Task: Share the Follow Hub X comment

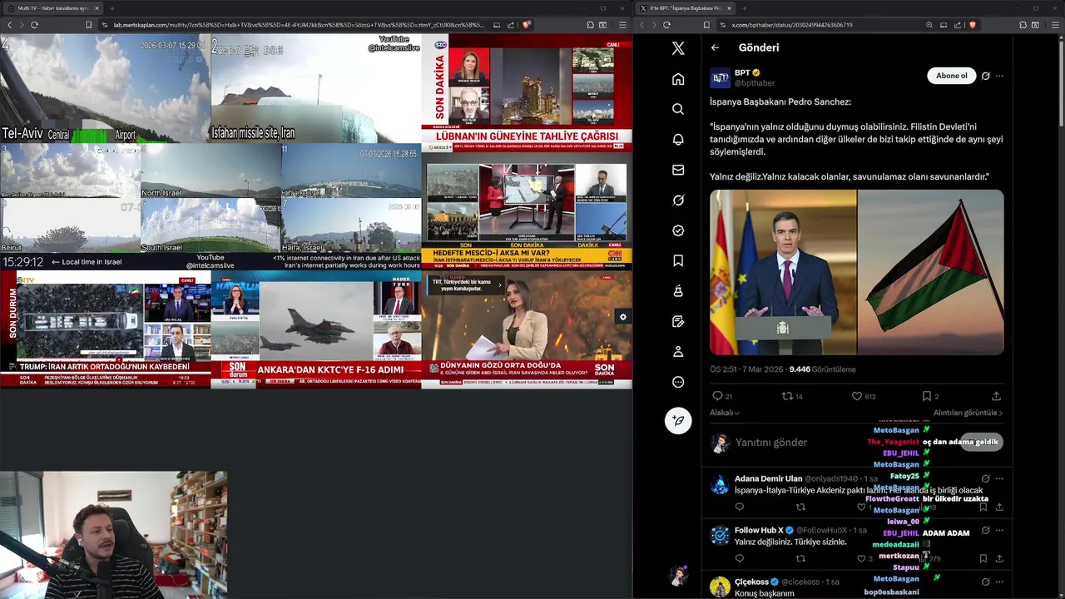Action: (x=999, y=559)
